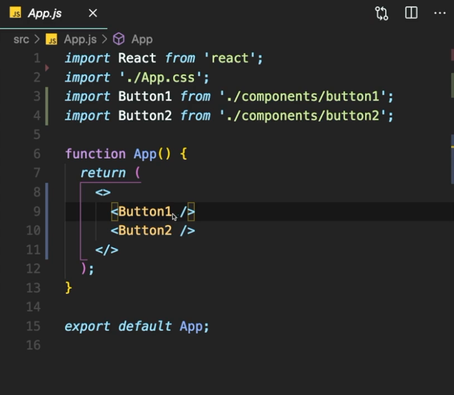Image resolution: width=454 pixels, height=395 pixels.
Task: Click the 'react' string on line 1
Action: 230,58
